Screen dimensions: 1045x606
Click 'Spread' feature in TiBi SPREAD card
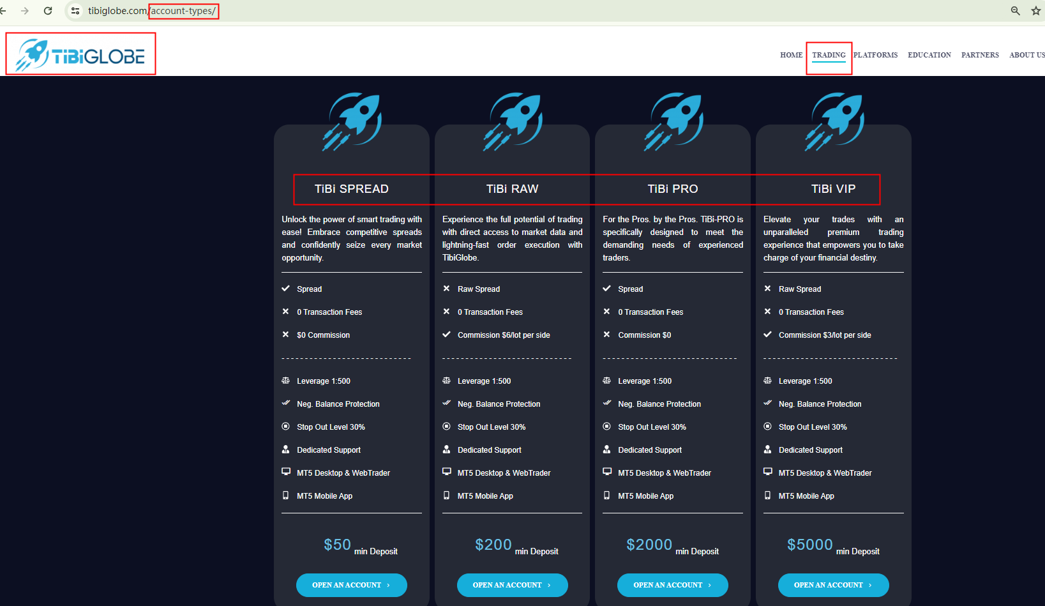310,289
